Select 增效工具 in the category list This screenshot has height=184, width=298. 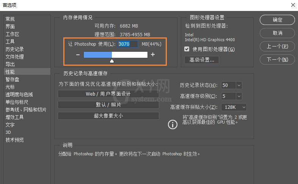27,117
